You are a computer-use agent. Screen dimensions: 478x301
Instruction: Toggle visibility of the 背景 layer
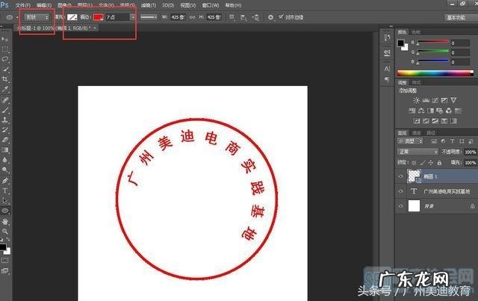[401, 206]
